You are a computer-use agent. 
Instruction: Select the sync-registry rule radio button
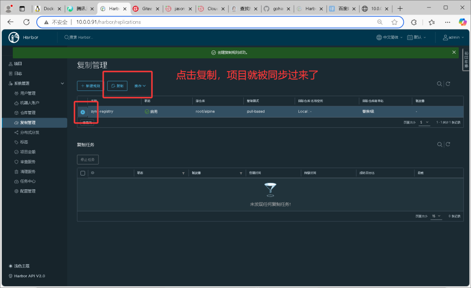[x=82, y=112]
